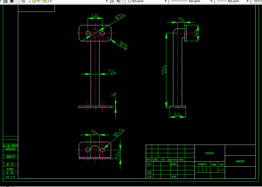262x187 pixels.
Task: Select the 阶段标记 title block cell
Action: point(202,164)
